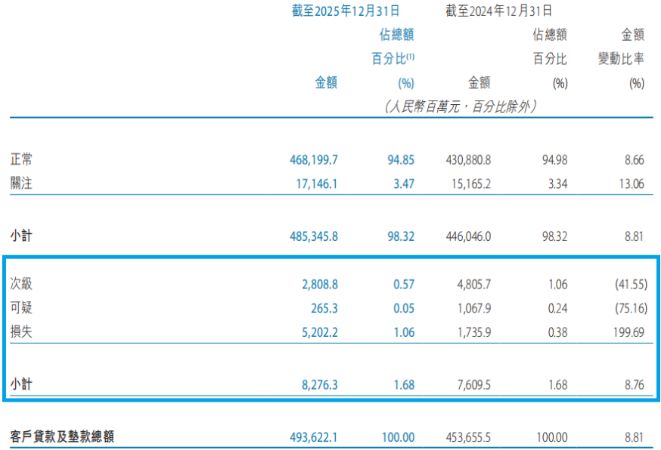Click the (41.55) change rate value
The height and width of the screenshot is (450, 661).
point(627,285)
